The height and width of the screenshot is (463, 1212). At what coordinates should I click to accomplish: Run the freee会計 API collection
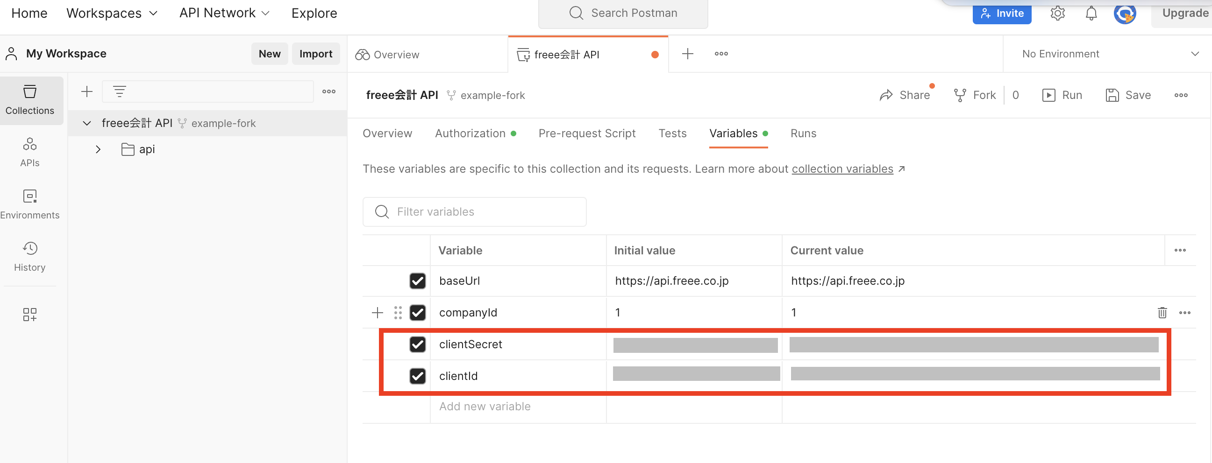(1062, 94)
